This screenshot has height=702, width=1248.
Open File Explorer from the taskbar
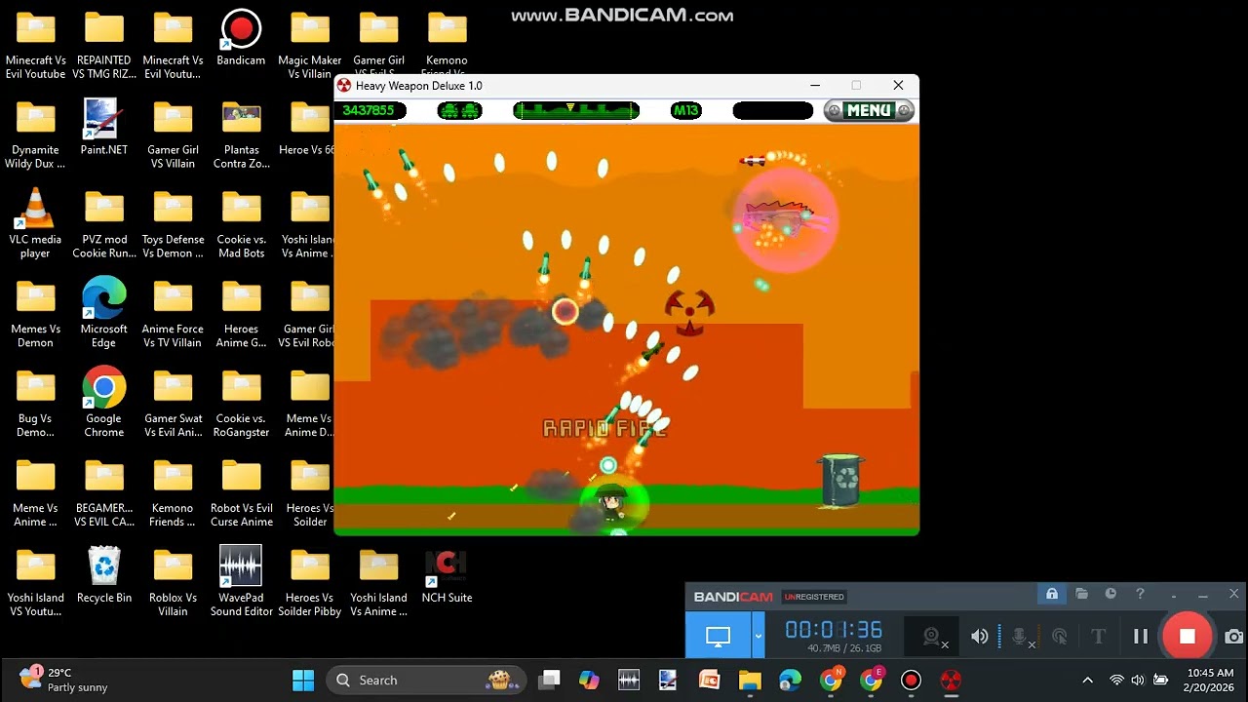[749, 680]
